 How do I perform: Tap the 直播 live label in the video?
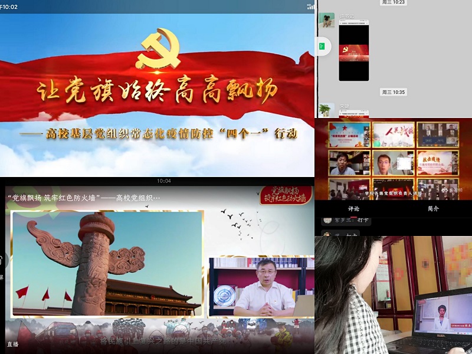pyautogui.click(x=13, y=344)
